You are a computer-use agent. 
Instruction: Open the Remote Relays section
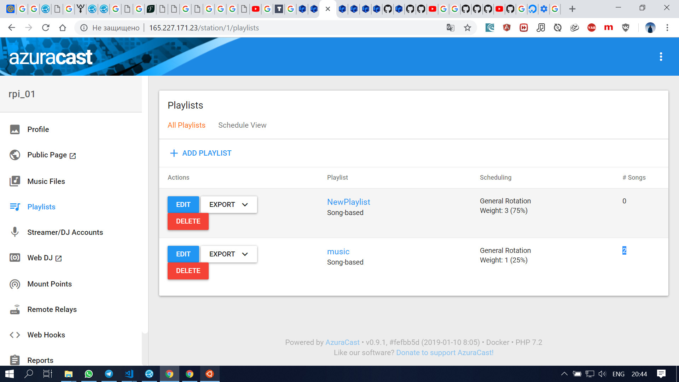tap(52, 309)
